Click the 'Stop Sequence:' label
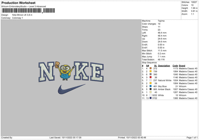Image resolution: width=199 pixels, height=140 pixels. [x=150, y=63]
